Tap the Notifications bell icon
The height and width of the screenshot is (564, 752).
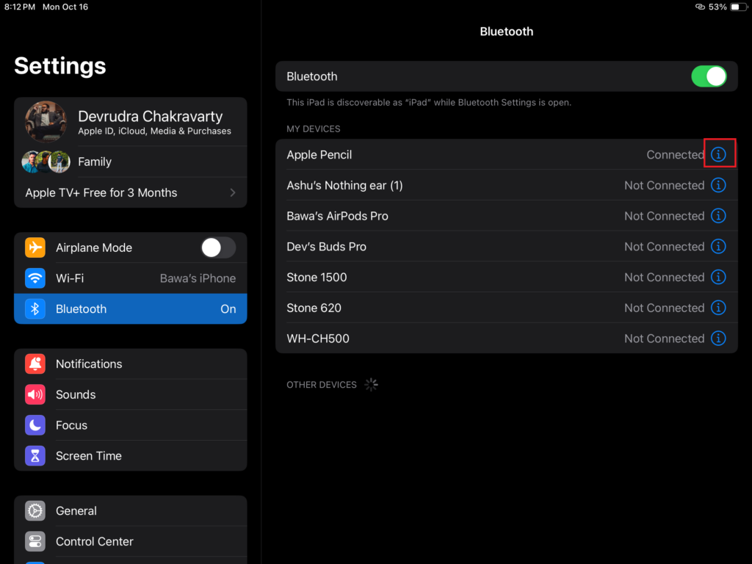pos(35,364)
